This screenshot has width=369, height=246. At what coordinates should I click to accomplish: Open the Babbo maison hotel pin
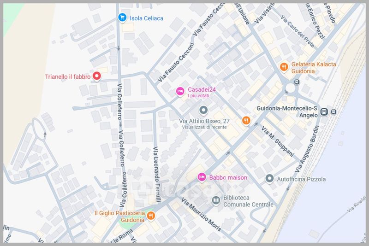tap(202, 177)
